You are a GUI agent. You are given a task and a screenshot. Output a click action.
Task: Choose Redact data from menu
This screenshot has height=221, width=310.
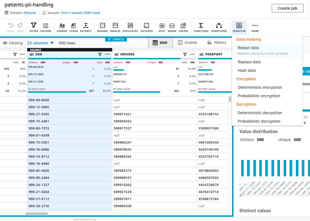248,48
